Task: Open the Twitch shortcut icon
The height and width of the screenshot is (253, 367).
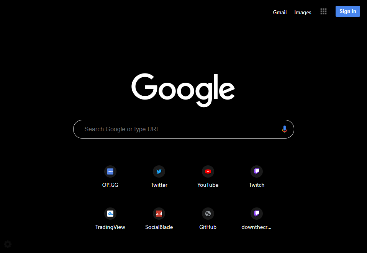Action: click(257, 171)
